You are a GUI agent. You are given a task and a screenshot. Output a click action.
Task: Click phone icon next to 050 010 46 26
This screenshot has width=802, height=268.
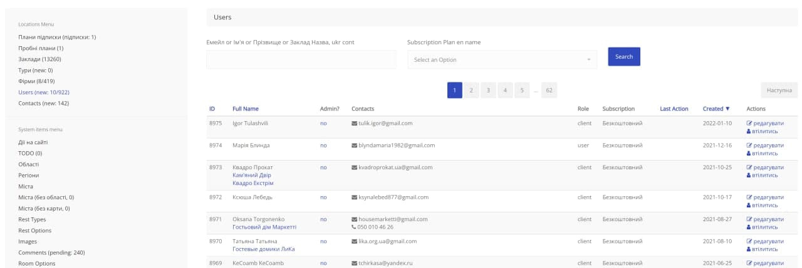[354, 227]
